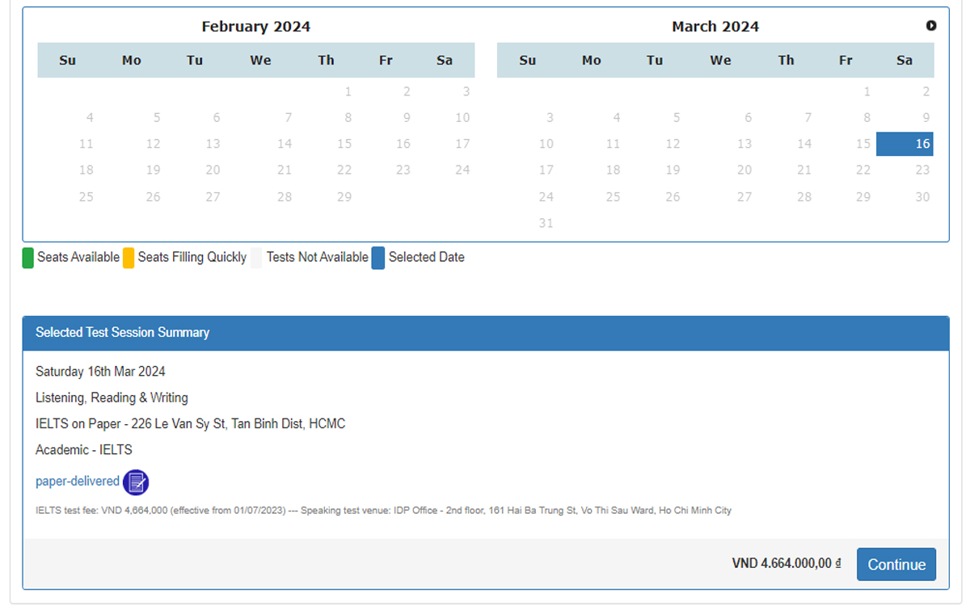Select March 31 on the calendar
Screen dimensions: 970x606
coord(546,223)
